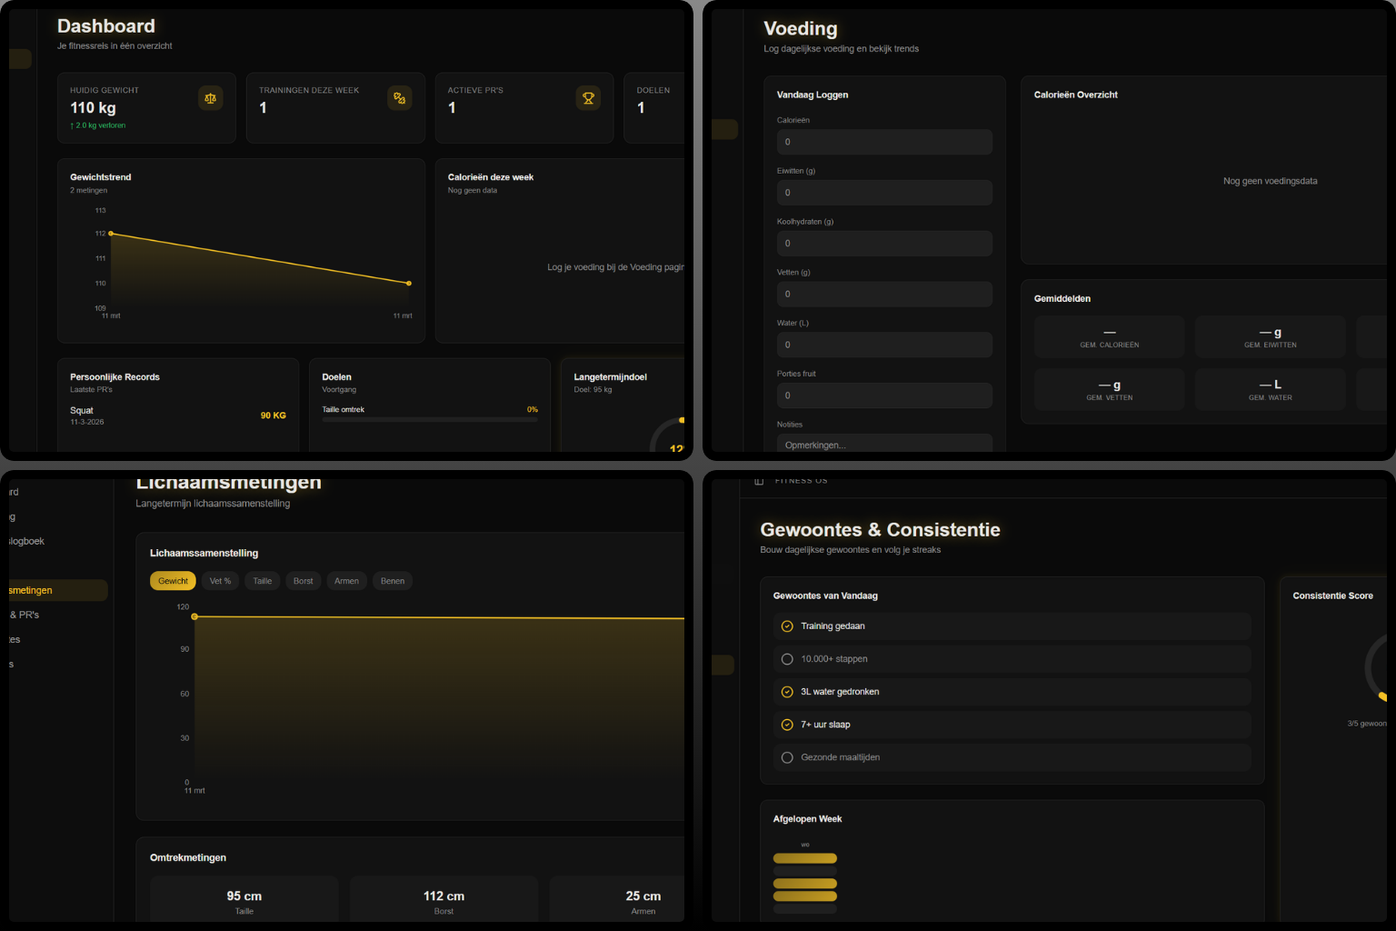Click the Consistentie Score ring gauge
Viewport: 1396px width, 931px height.
pos(1375,668)
